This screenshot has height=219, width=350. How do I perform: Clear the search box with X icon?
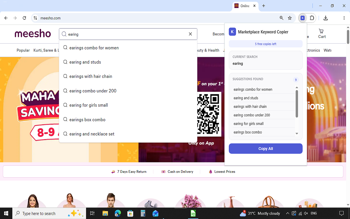190,34
